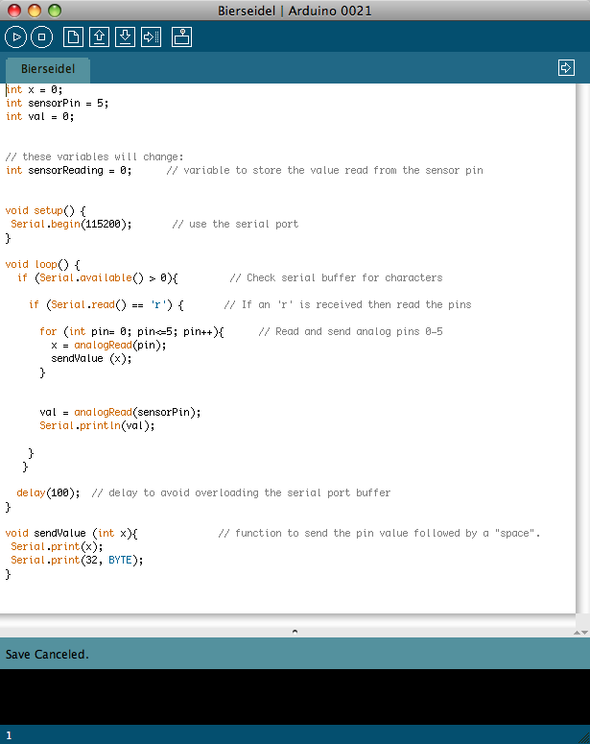Open the Serial Monitor
The width and height of the screenshot is (590, 744).
182,37
